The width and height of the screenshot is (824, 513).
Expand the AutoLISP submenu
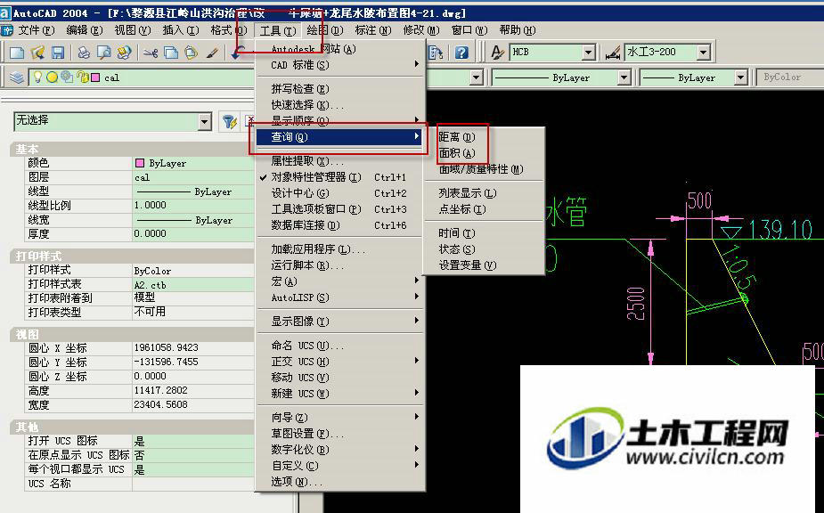click(x=340, y=297)
